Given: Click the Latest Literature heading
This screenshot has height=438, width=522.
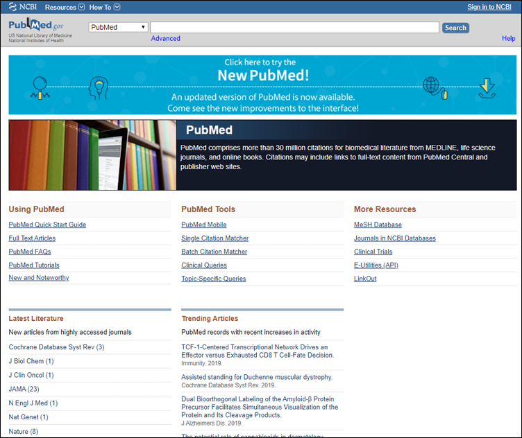Looking at the screenshot, I should 36,318.
